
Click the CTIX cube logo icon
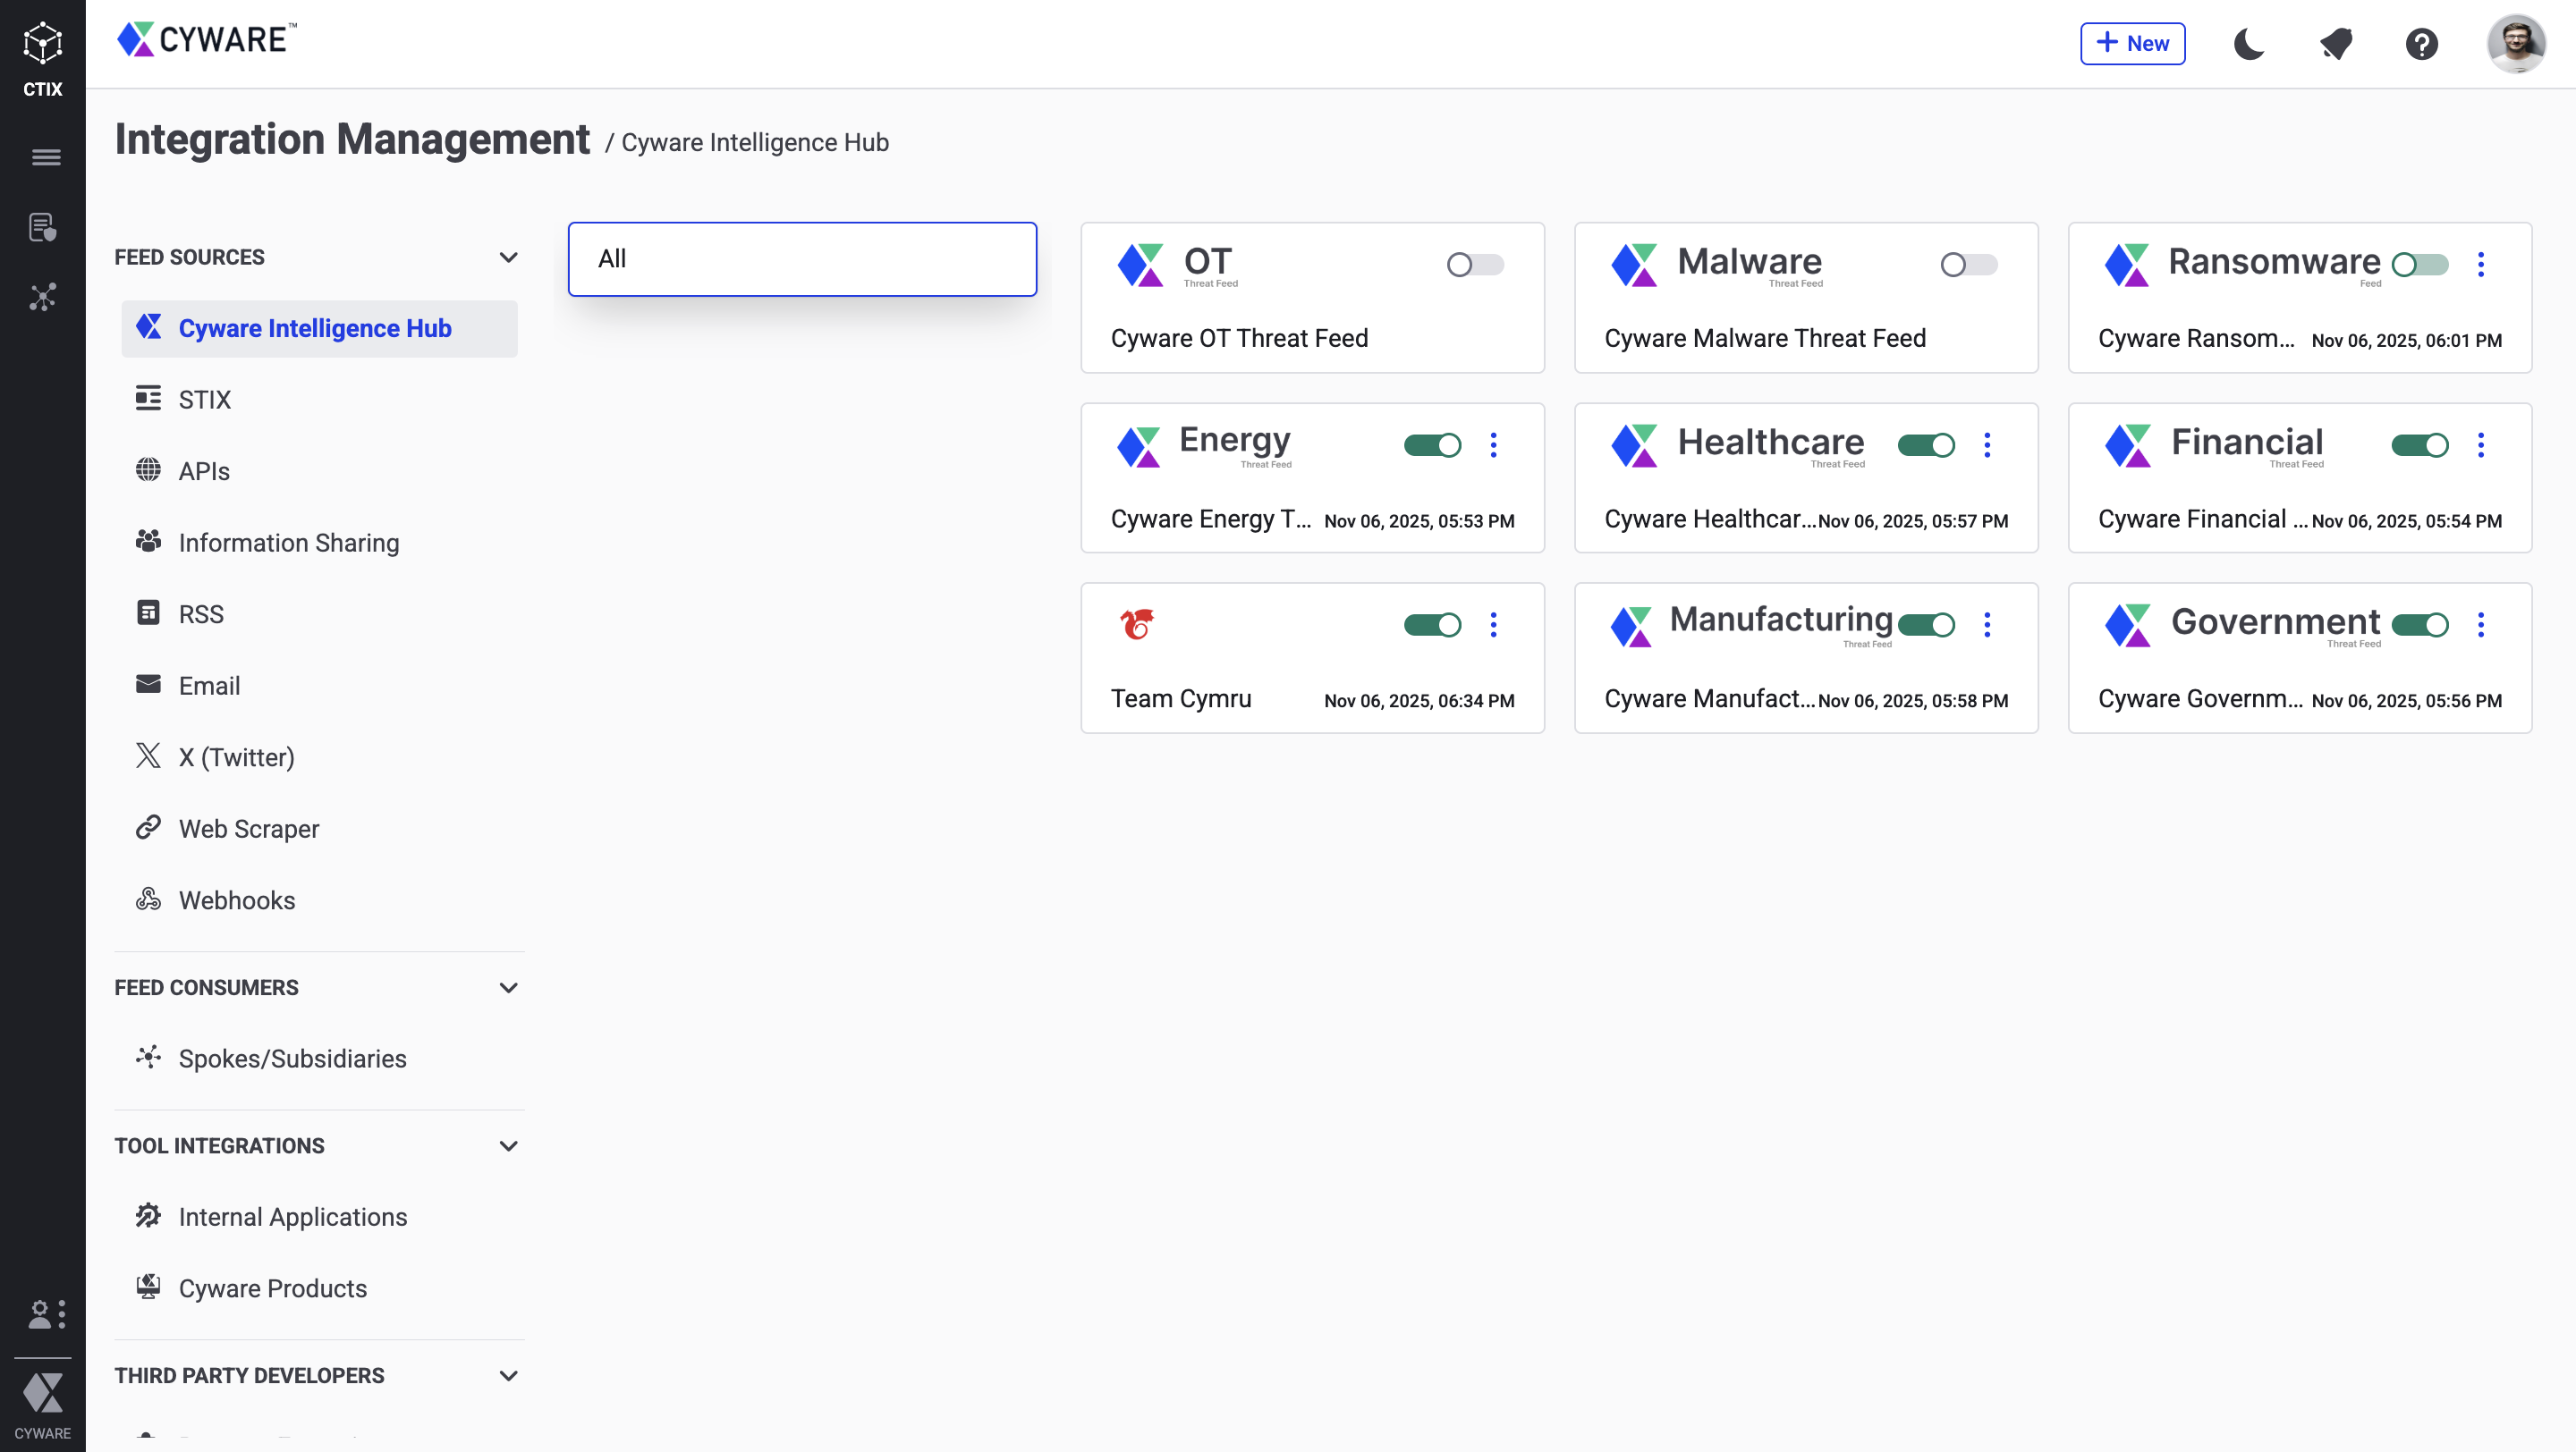[x=43, y=44]
